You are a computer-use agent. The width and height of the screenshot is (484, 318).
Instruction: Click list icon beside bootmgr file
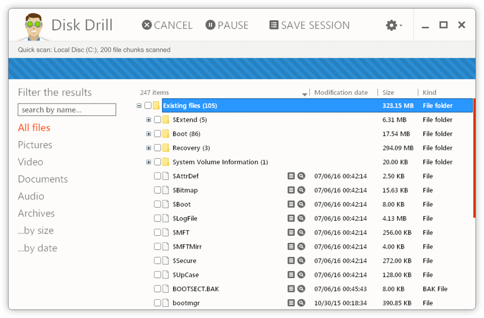point(291,303)
